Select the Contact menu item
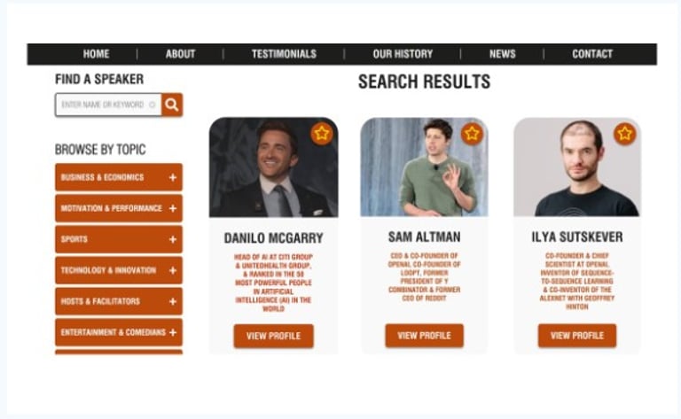The height and width of the screenshot is (419, 681). point(592,54)
